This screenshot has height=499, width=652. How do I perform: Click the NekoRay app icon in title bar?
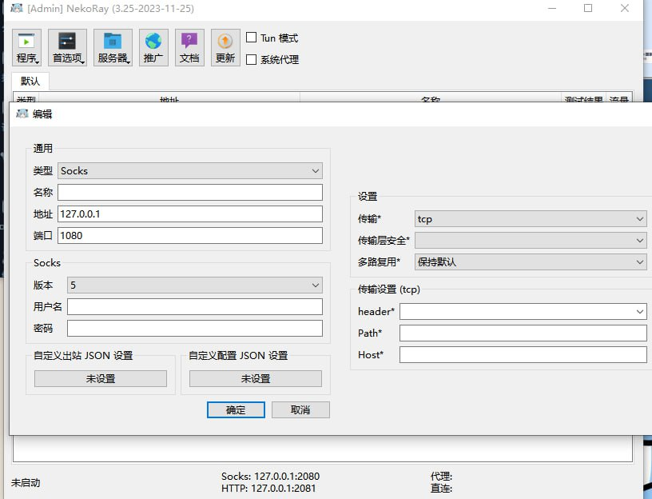click(17, 8)
